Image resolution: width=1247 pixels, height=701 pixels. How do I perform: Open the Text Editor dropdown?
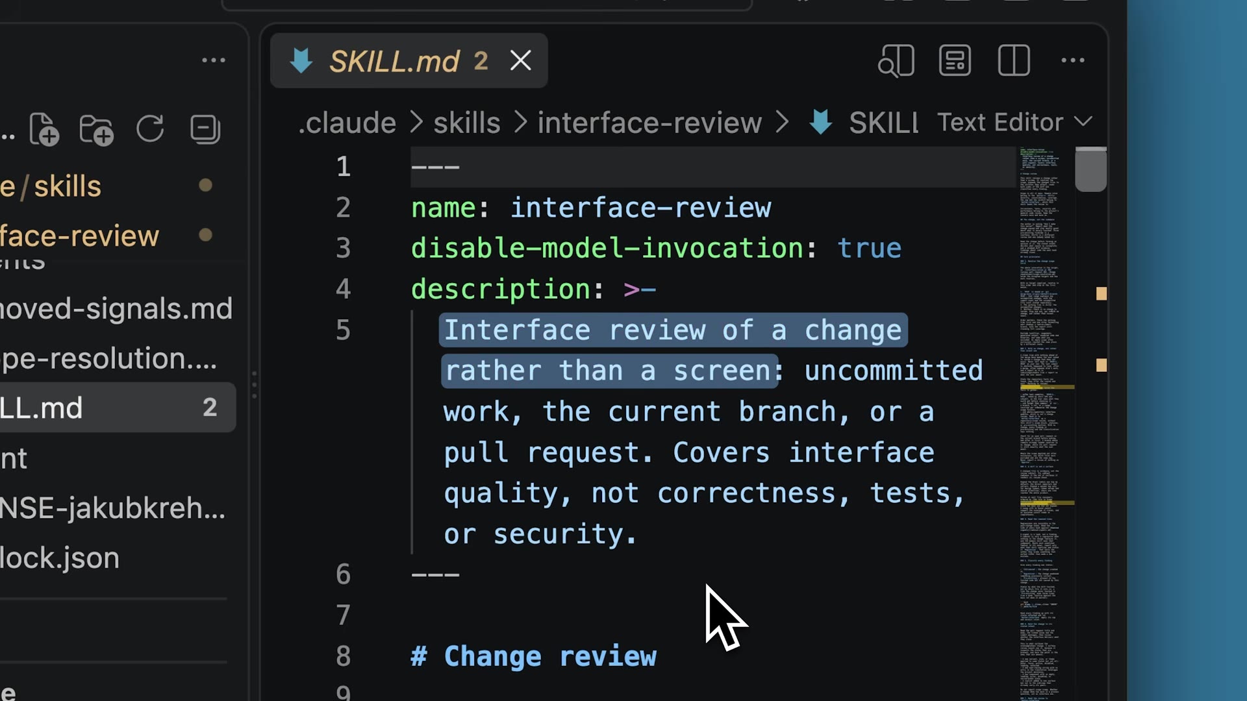tap(1014, 122)
